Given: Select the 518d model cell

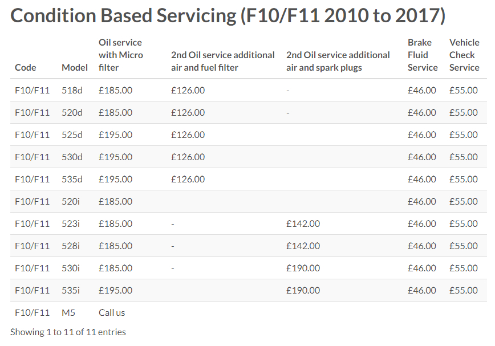Looking at the screenshot, I should pyautogui.click(x=72, y=90).
